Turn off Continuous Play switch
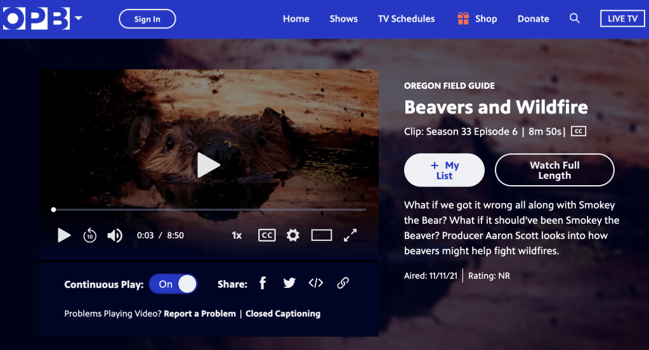Viewport: 649px width, 350px height. point(173,284)
